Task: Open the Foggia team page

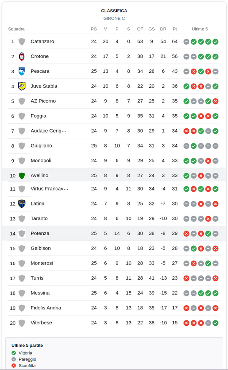Action: pyautogui.click(x=38, y=116)
